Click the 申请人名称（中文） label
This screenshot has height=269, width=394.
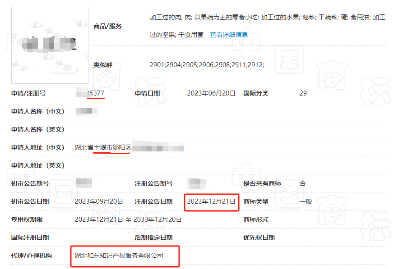pyautogui.click(x=38, y=111)
